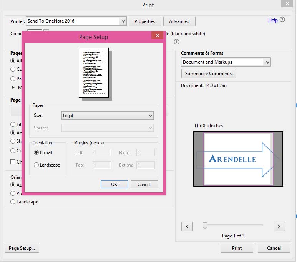Choose Landscape in Print orientation options
The width and height of the screenshot is (297, 262).
coord(13,202)
